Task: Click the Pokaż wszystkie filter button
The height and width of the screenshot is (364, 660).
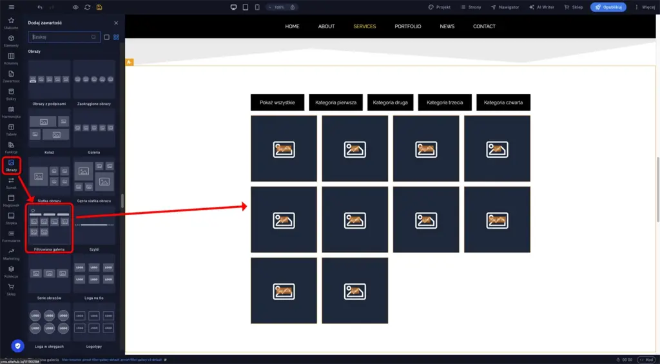Action: tap(277, 102)
